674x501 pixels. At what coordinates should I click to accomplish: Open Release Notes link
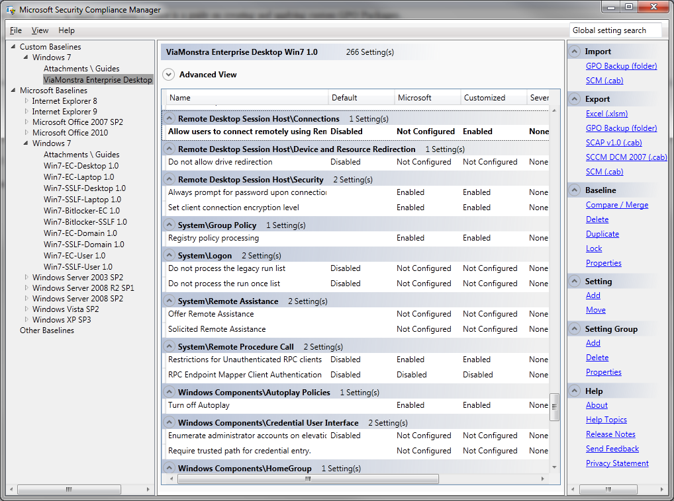[x=610, y=434]
